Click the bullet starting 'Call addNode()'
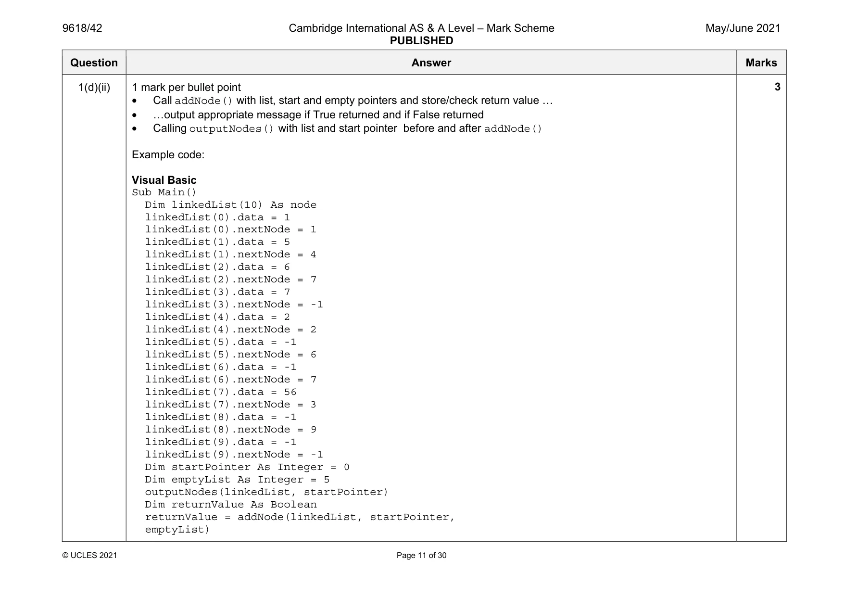The image size is (844, 597). click(x=353, y=101)
